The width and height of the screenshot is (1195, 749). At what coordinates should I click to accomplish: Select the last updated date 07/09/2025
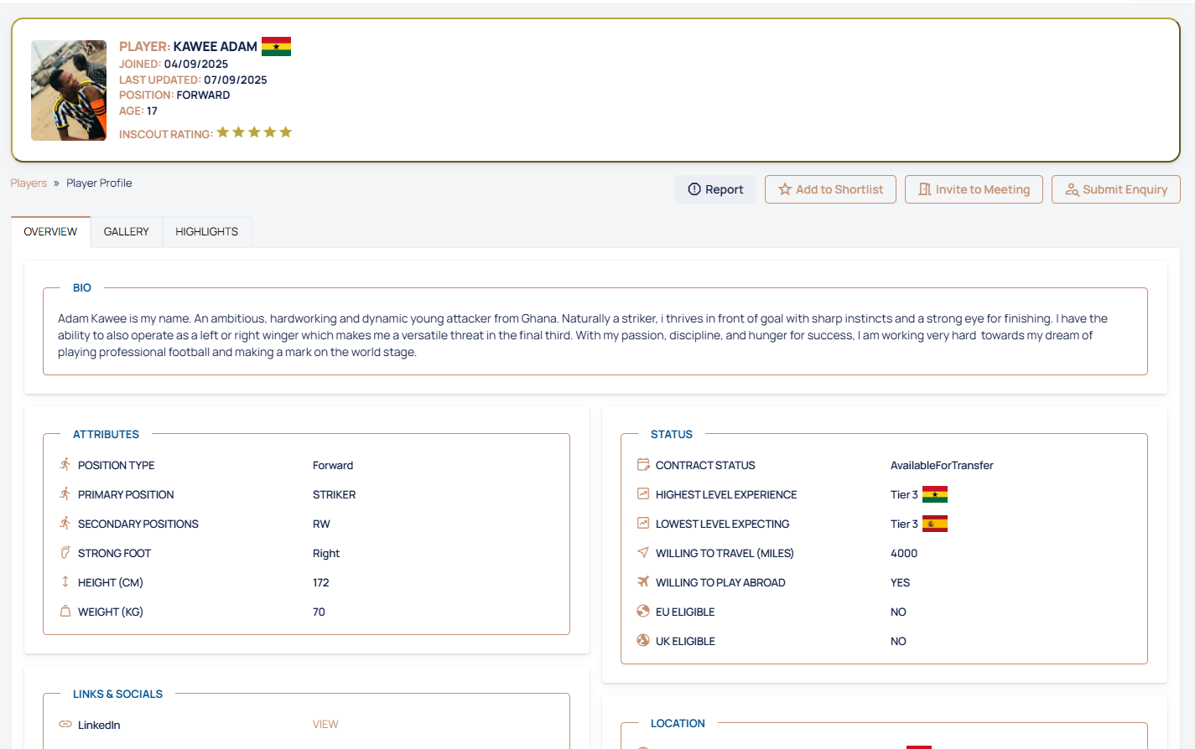(236, 80)
